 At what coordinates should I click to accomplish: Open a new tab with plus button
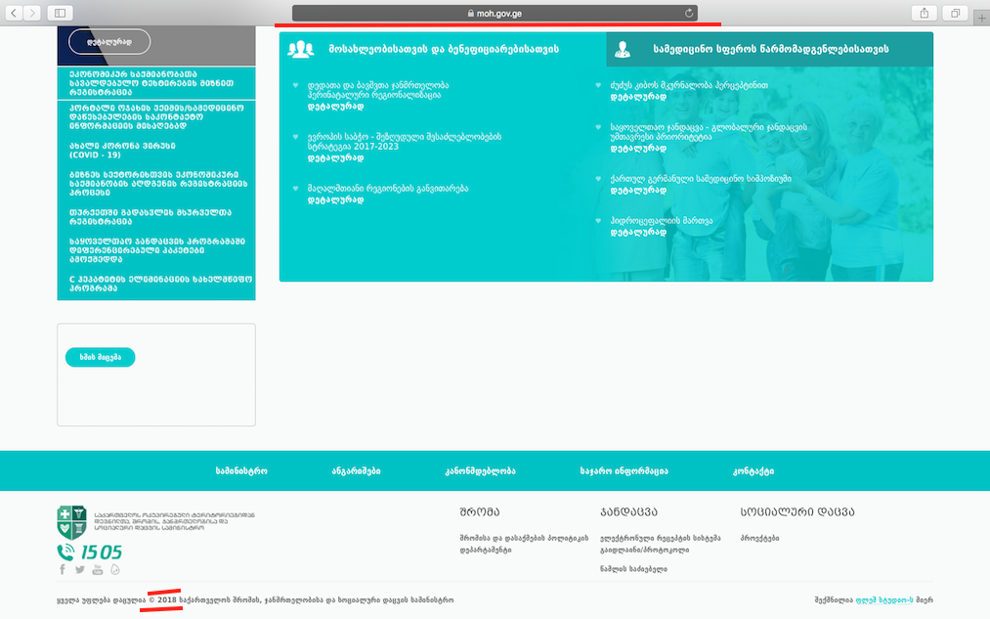tap(980, 20)
